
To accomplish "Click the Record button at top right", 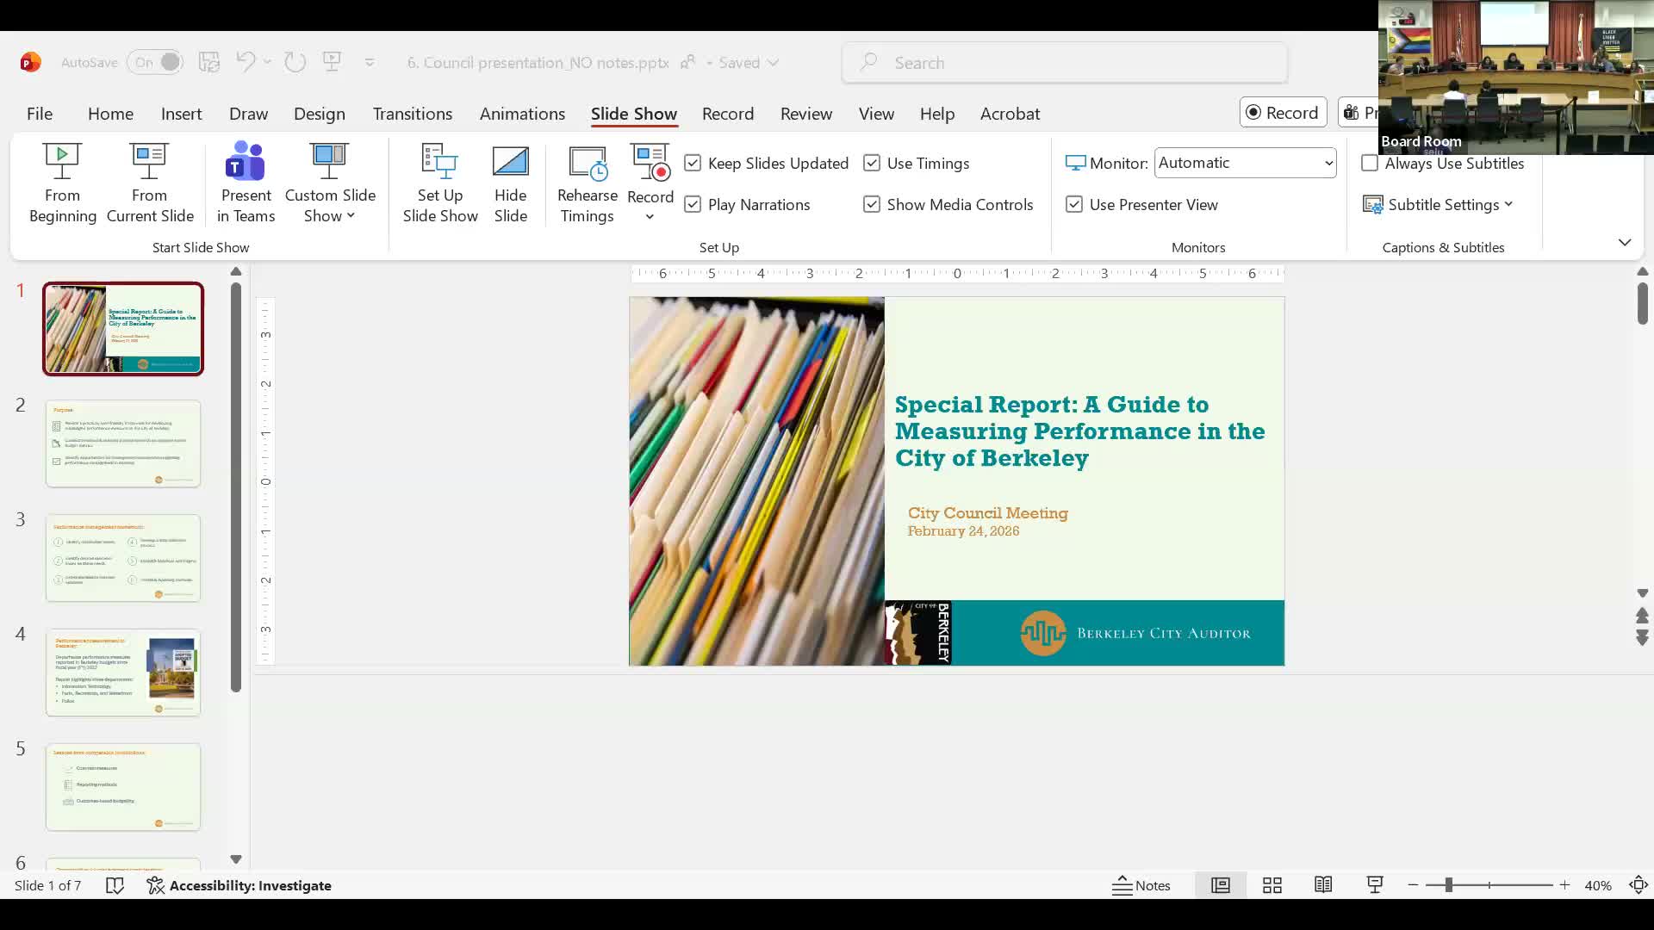I will tap(1282, 113).
